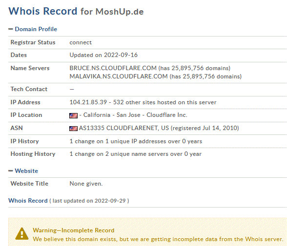Click the minus icon before Website
This screenshot has width=287, height=246.
11,171
